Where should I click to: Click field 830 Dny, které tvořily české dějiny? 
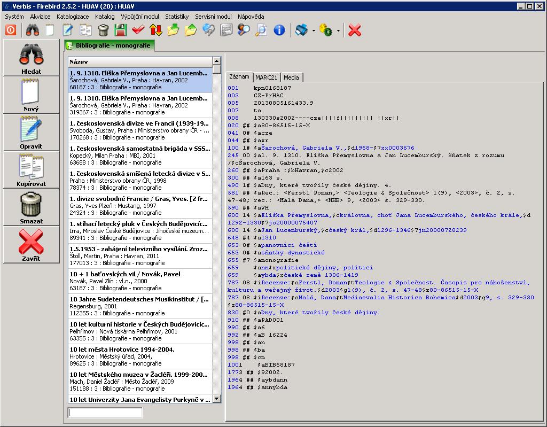click(321, 313)
